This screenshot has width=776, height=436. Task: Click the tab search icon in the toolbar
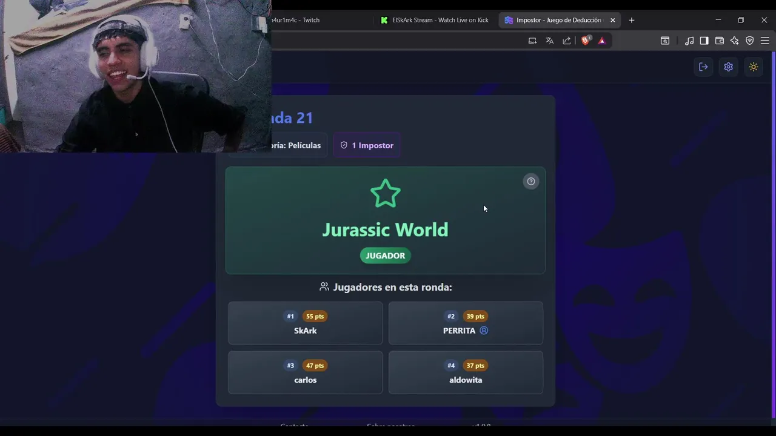point(665,41)
